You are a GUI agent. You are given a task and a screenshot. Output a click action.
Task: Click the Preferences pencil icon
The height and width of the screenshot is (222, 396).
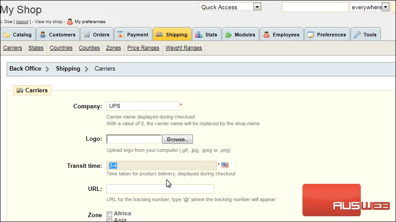point(310,35)
